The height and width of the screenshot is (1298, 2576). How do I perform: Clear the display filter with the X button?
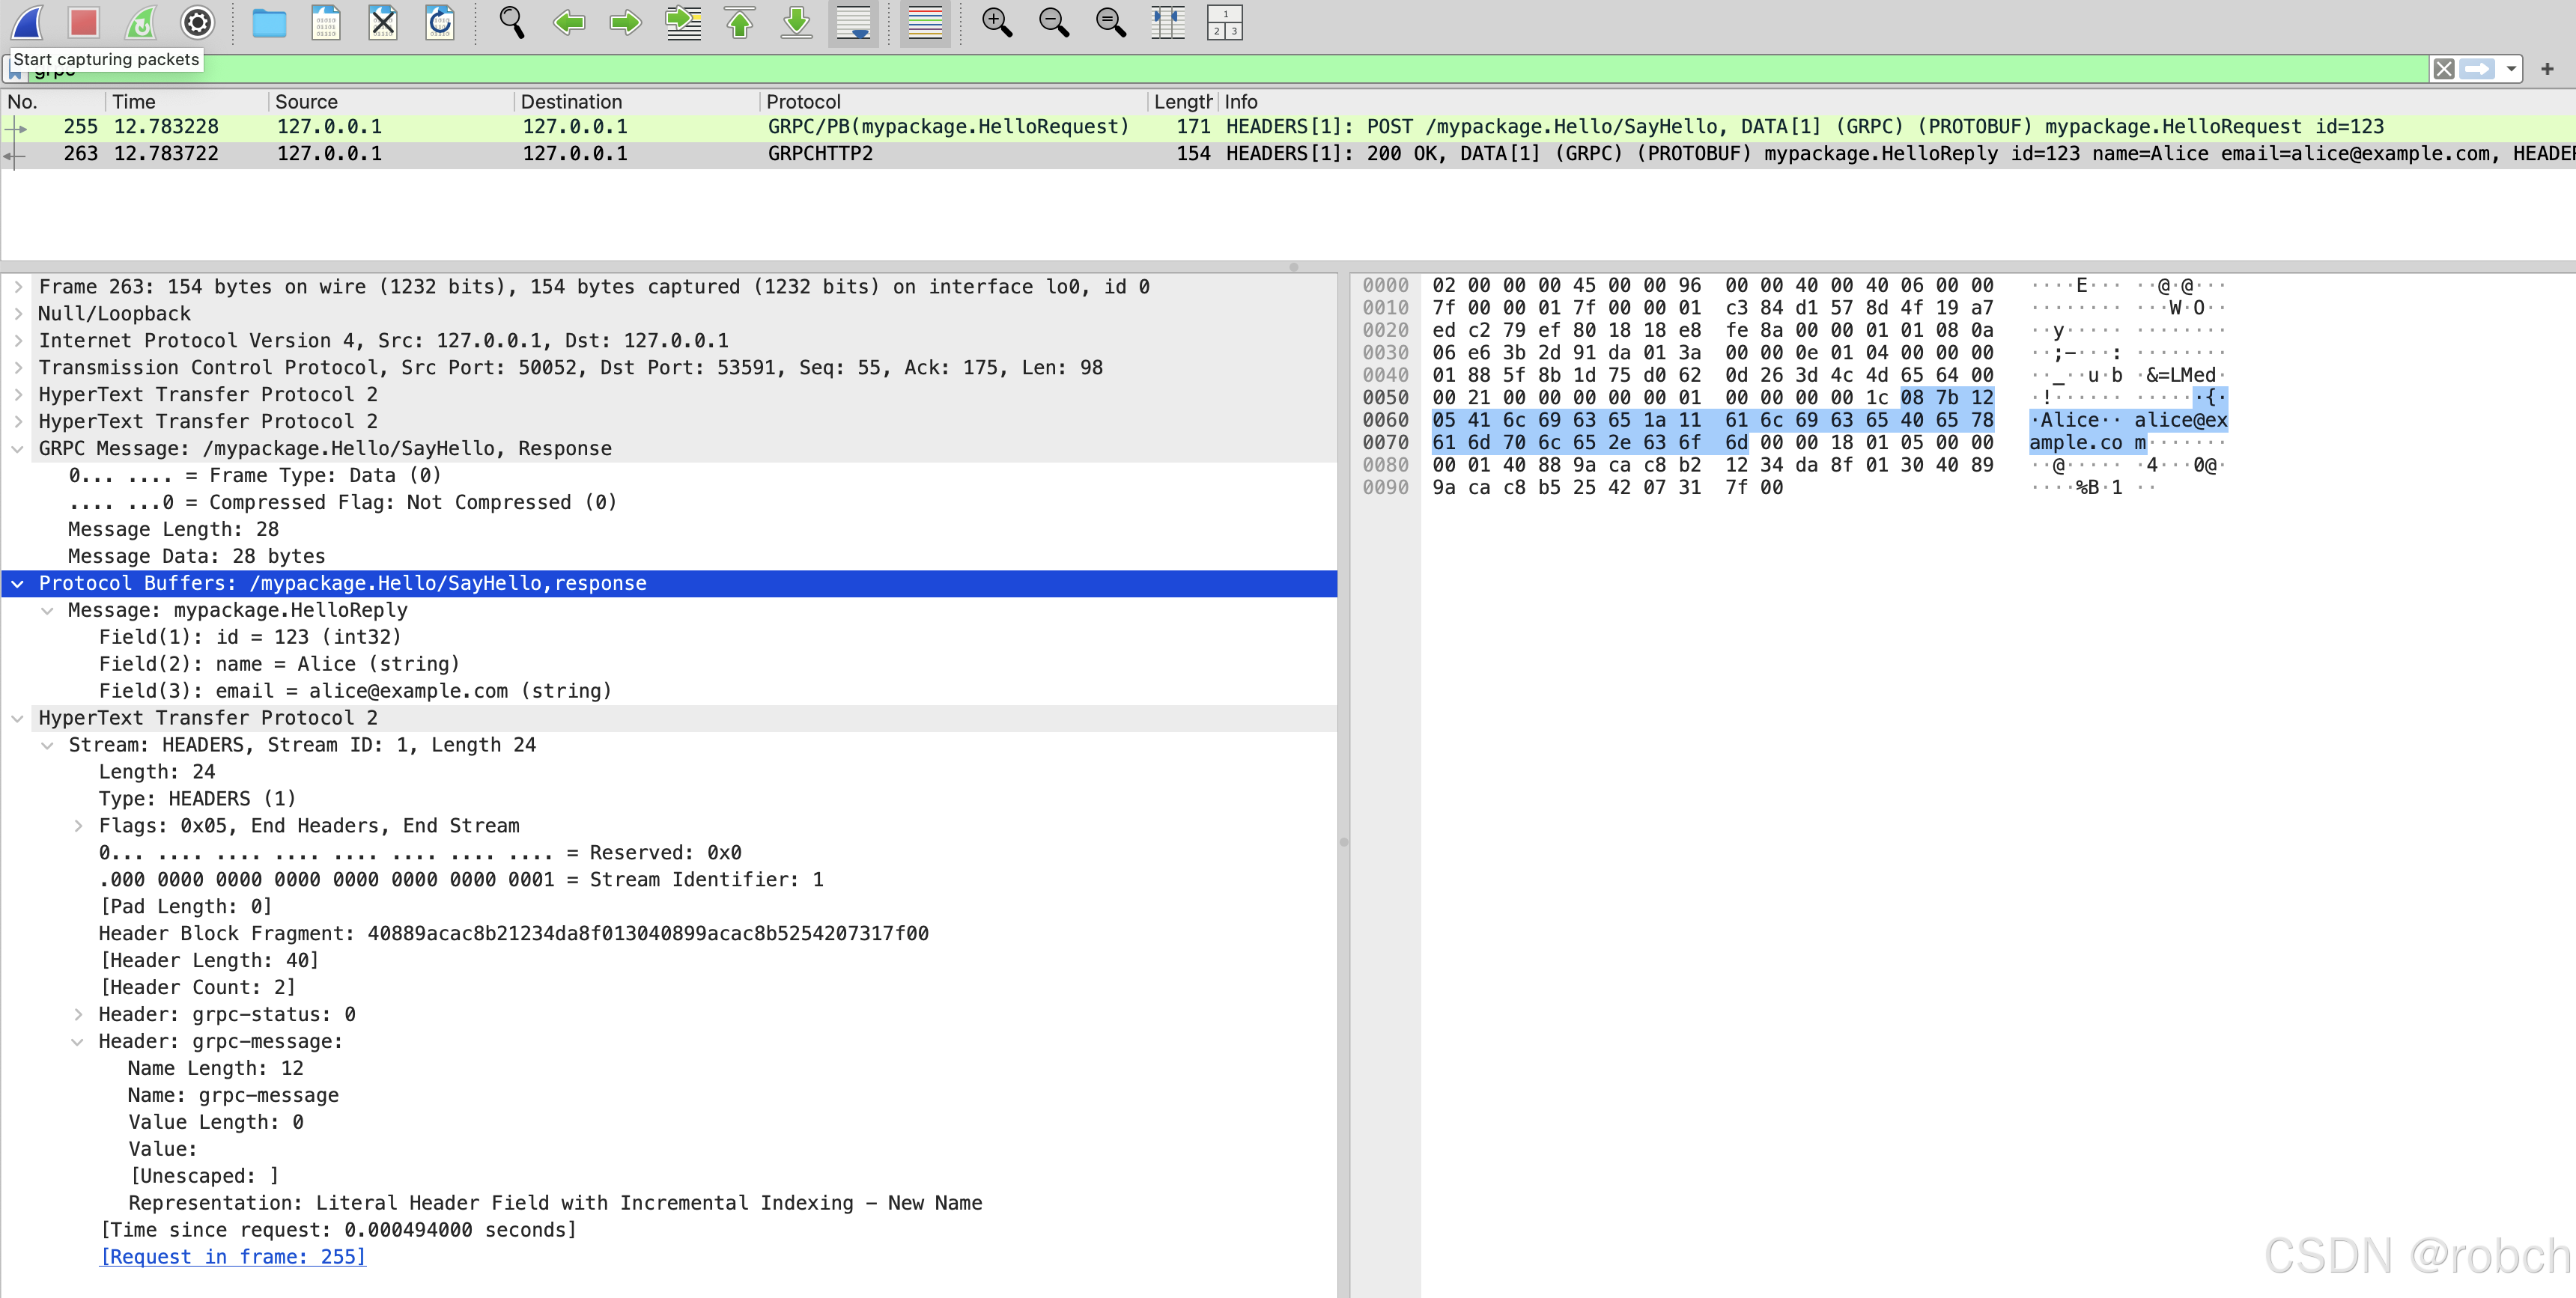pos(2444,69)
